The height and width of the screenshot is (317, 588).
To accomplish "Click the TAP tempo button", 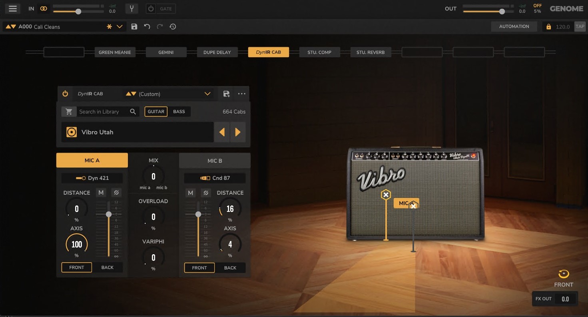I will click(x=580, y=26).
